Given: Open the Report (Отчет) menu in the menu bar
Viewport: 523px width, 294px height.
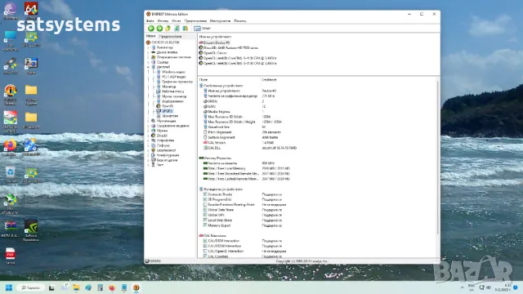Looking at the screenshot, I should point(177,20).
